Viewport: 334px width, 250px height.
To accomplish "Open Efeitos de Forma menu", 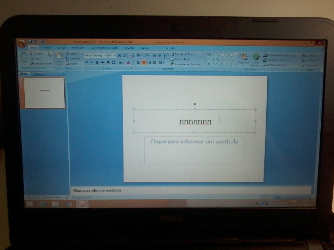I will (x=276, y=65).
